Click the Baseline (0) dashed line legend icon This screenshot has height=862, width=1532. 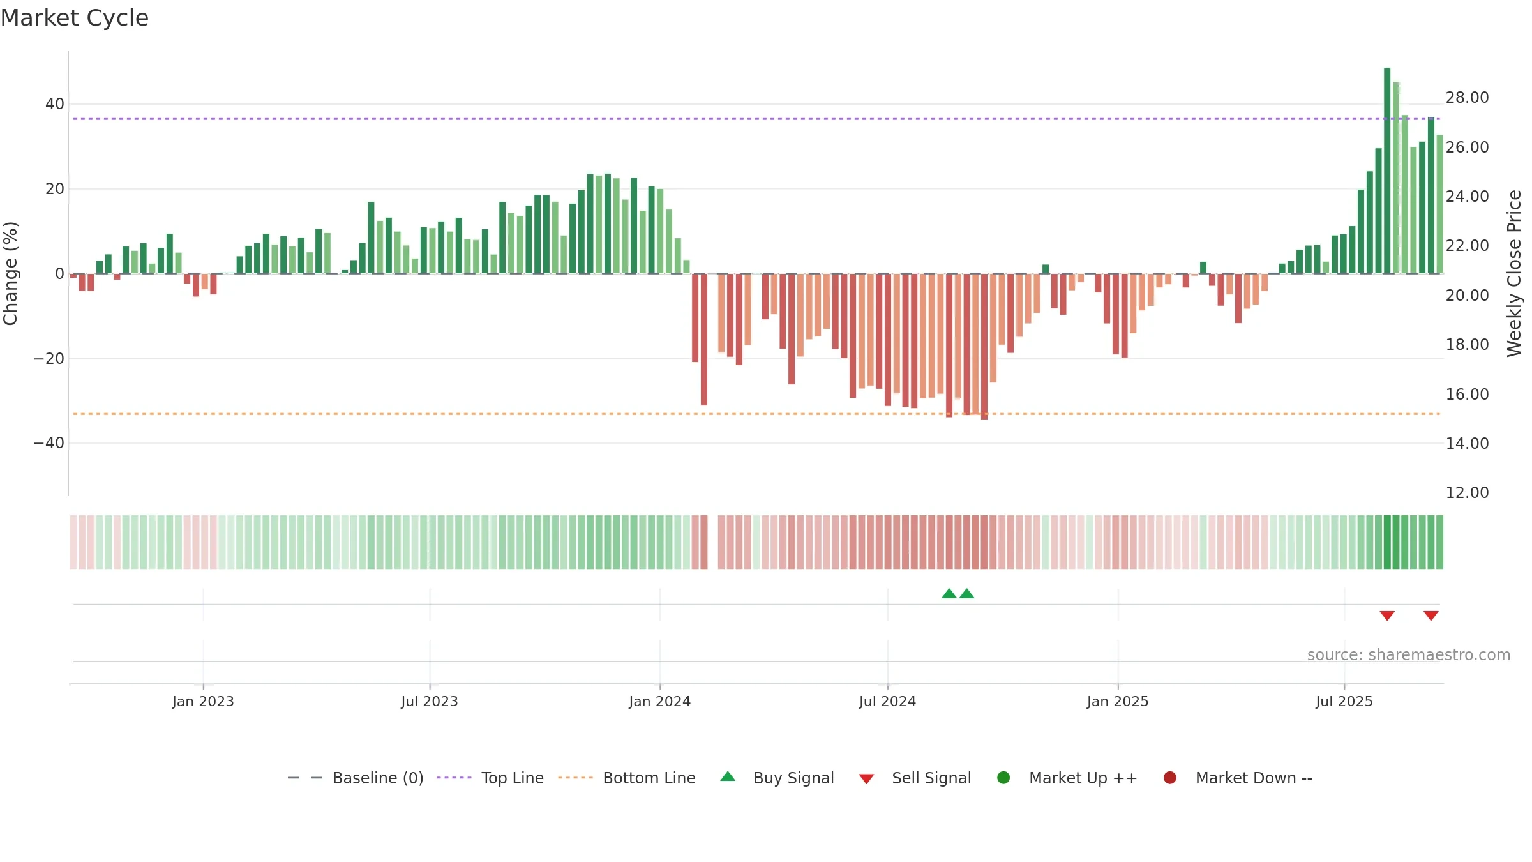305,778
